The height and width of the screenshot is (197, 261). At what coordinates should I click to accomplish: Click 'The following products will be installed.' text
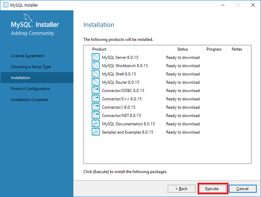(118, 40)
